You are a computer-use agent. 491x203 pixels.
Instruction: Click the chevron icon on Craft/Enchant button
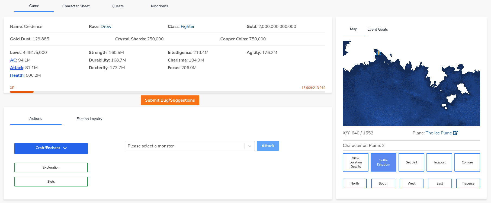[65, 148]
